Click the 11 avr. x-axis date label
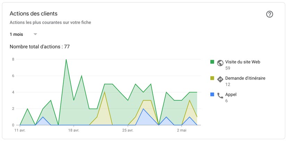The height and width of the screenshot is (141, 288). click(x=20, y=131)
